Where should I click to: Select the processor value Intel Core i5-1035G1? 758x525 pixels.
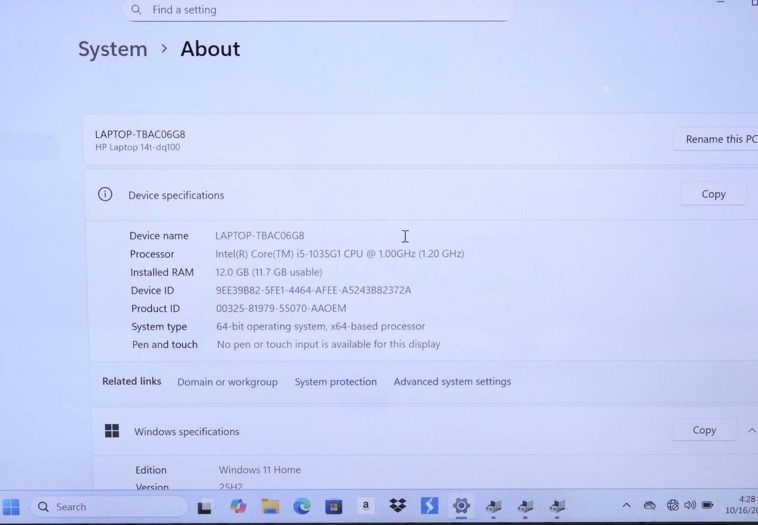pyautogui.click(x=340, y=254)
